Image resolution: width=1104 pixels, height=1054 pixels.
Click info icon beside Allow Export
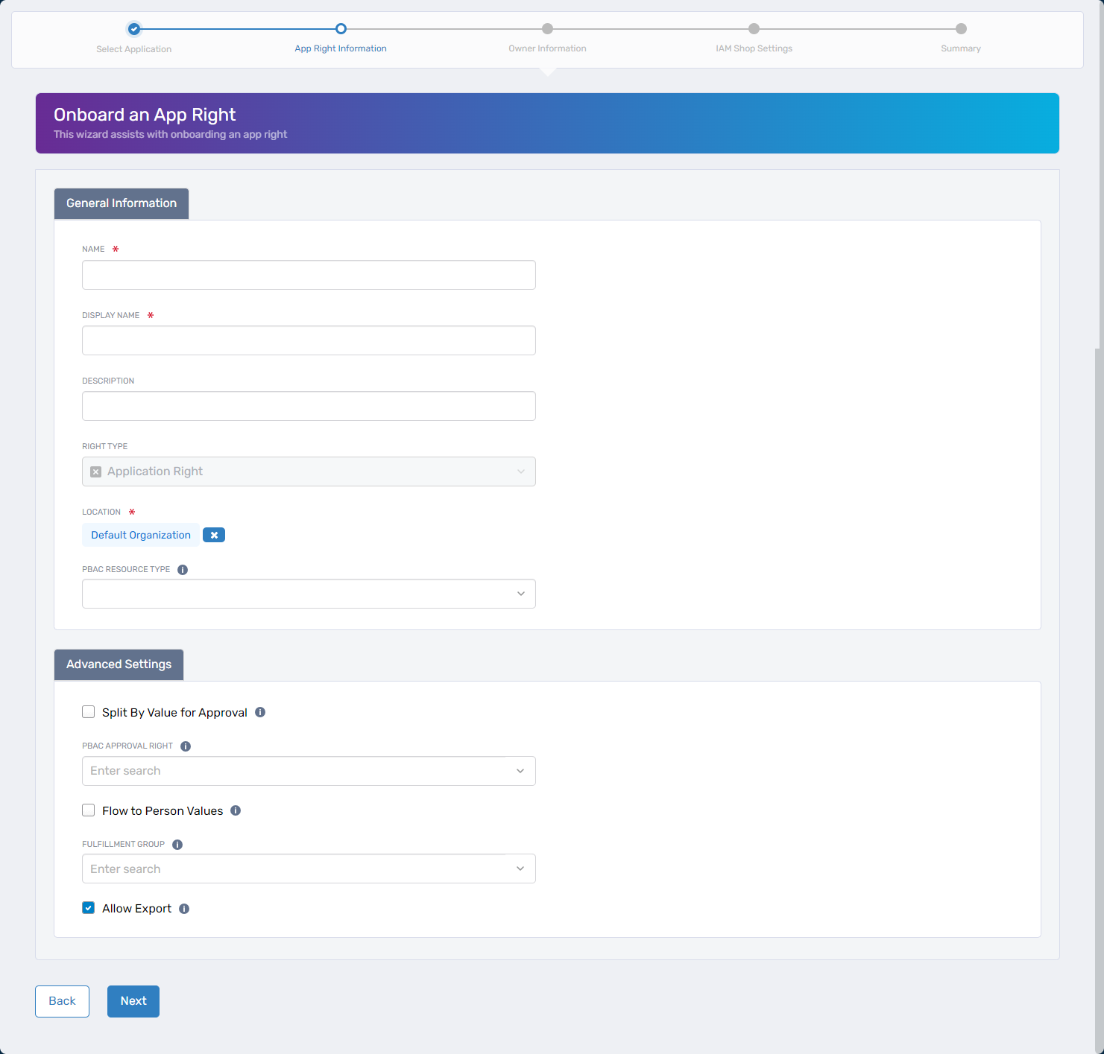point(184,909)
